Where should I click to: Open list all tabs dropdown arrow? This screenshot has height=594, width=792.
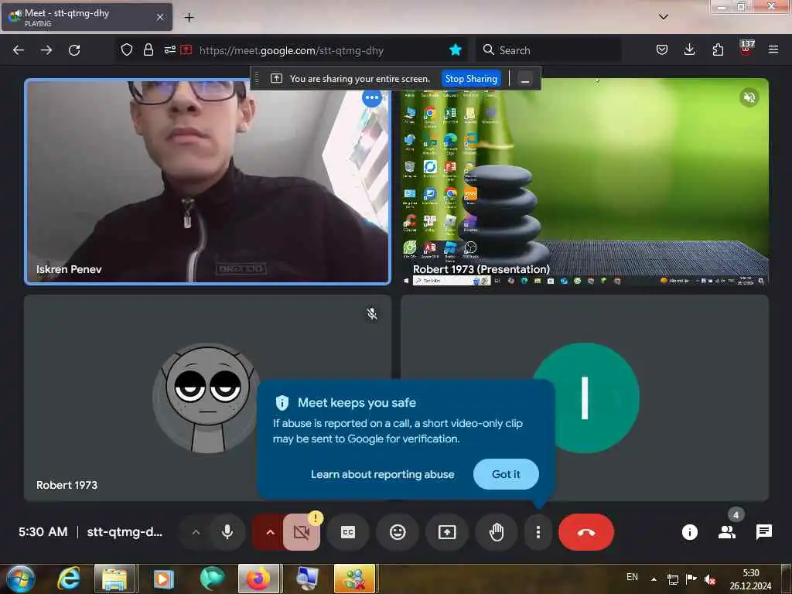click(x=663, y=17)
